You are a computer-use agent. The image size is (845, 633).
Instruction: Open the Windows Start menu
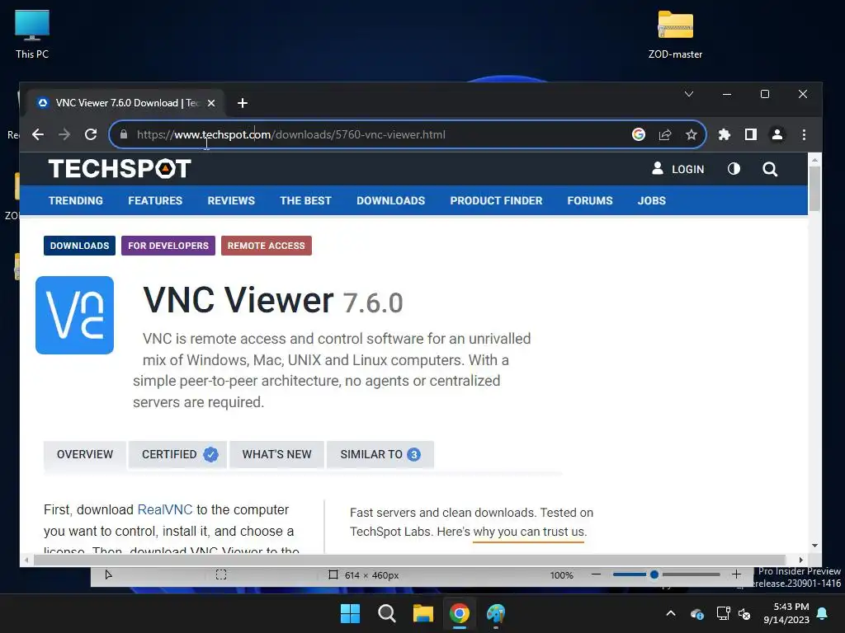point(350,613)
